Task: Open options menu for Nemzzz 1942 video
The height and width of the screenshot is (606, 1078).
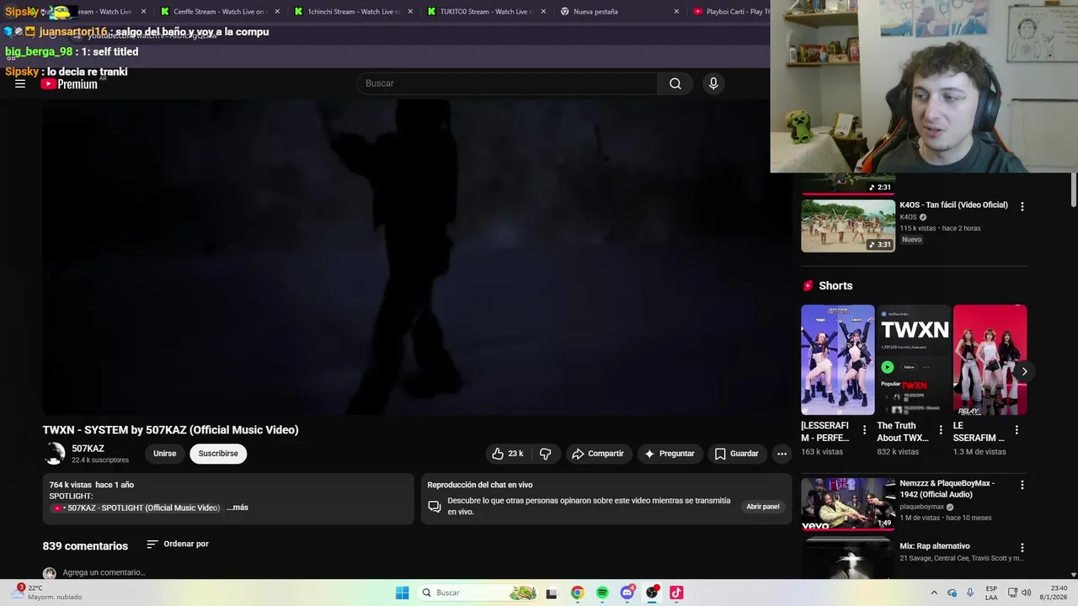Action: click(x=1022, y=485)
